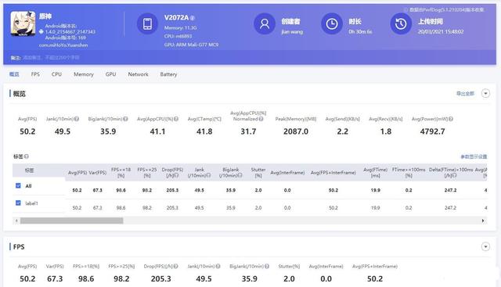Click the scrollbar left arrow
501x287 pixels.
tap(16, 221)
